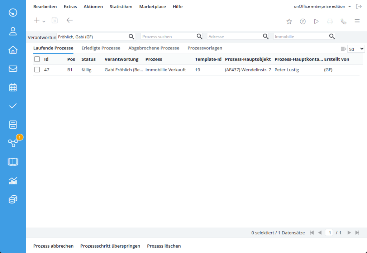Switch to Erledigte Prozesse tab

[x=101, y=48]
